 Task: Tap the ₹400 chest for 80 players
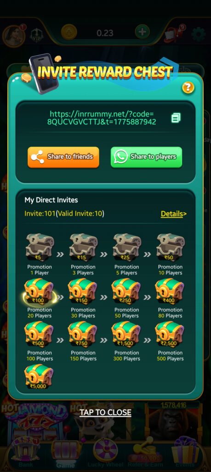tap(170, 291)
